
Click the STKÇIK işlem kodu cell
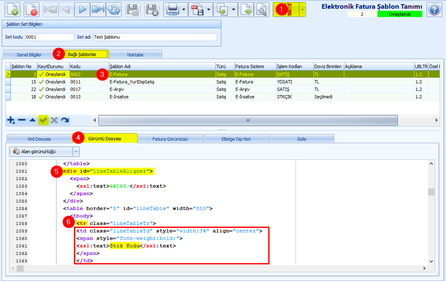click(x=295, y=97)
